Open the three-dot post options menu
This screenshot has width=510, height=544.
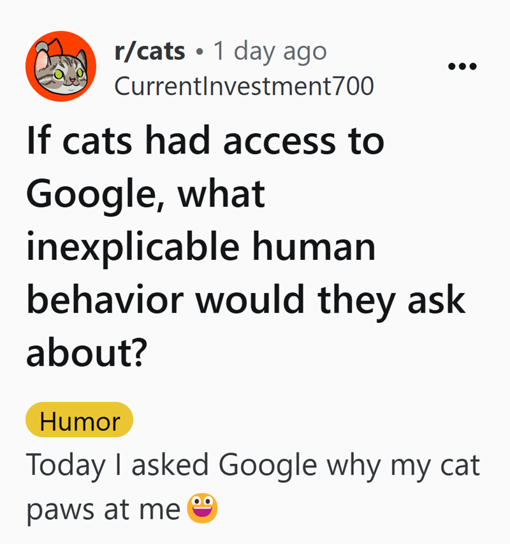(x=462, y=66)
